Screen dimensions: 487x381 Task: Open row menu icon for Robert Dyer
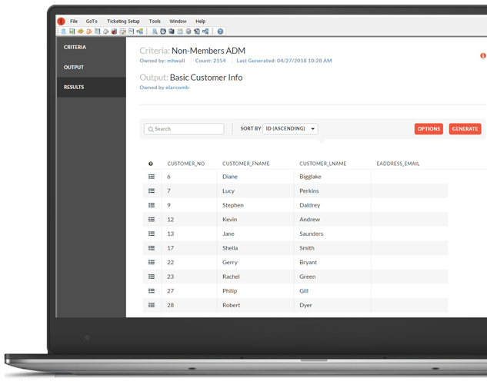(x=152, y=305)
